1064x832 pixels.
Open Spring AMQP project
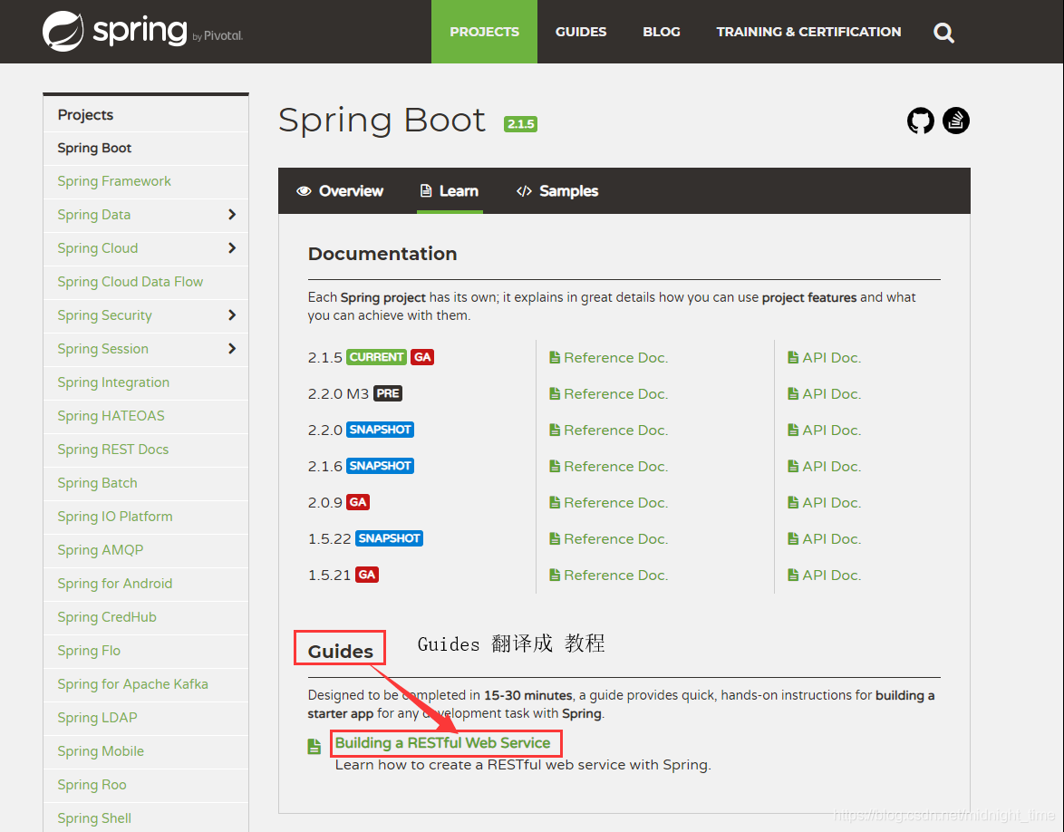coord(101,550)
